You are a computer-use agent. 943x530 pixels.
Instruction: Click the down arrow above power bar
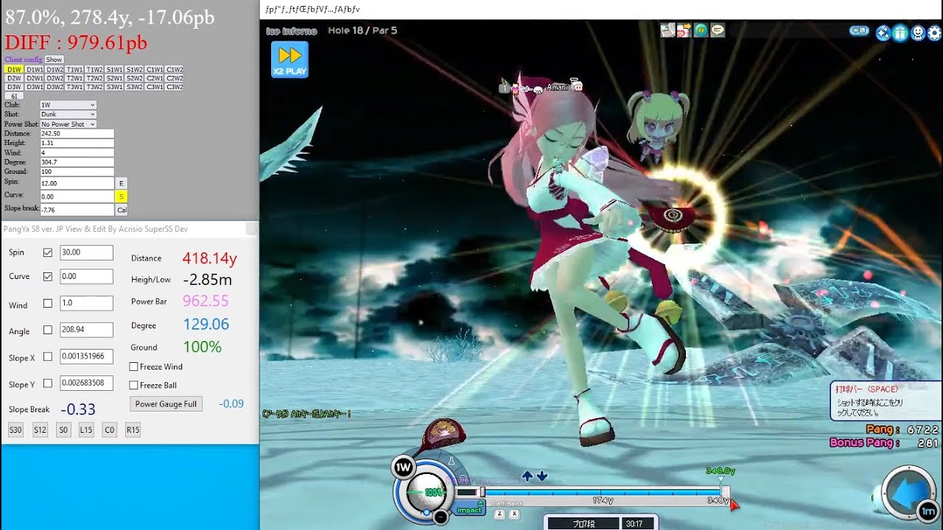[542, 476]
